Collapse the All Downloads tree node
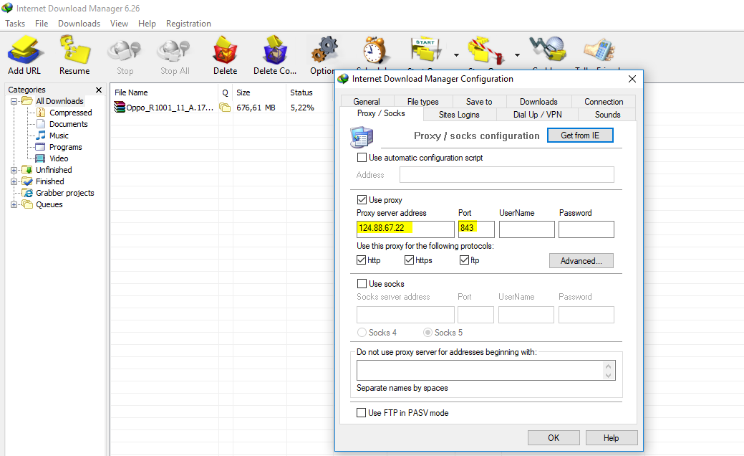This screenshot has width=744, height=456. [14, 101]
